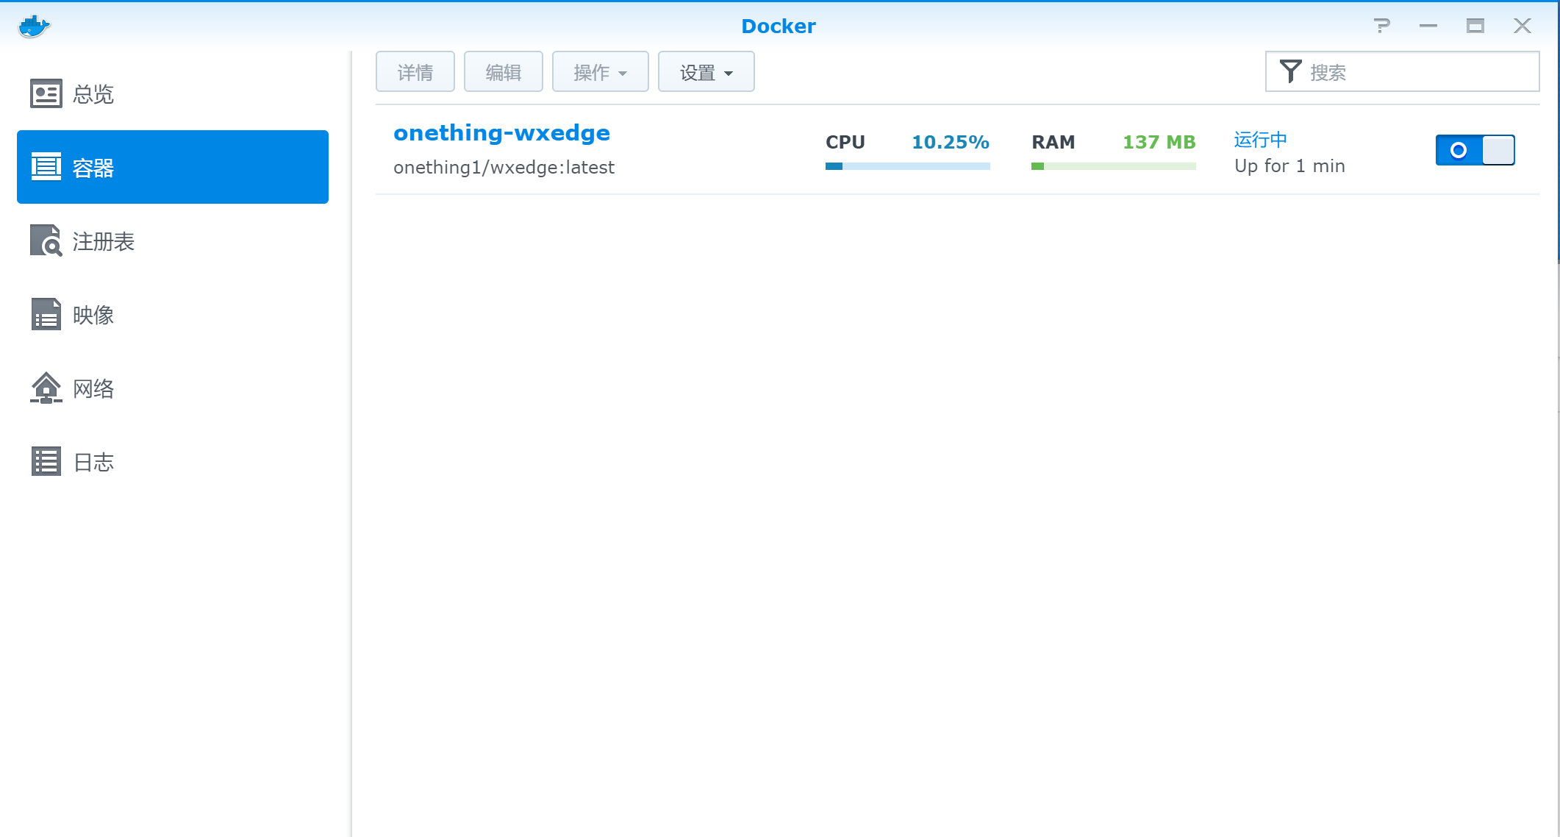The width and height of the screenshot is (1560, 837).
Task: Switch to the 日志 sidebar tab
Action: pos(93,461)
